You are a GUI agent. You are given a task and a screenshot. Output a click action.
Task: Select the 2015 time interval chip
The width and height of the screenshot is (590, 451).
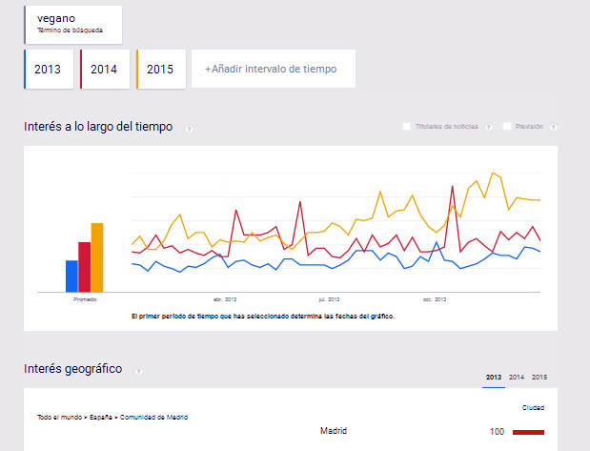(161, 70)
